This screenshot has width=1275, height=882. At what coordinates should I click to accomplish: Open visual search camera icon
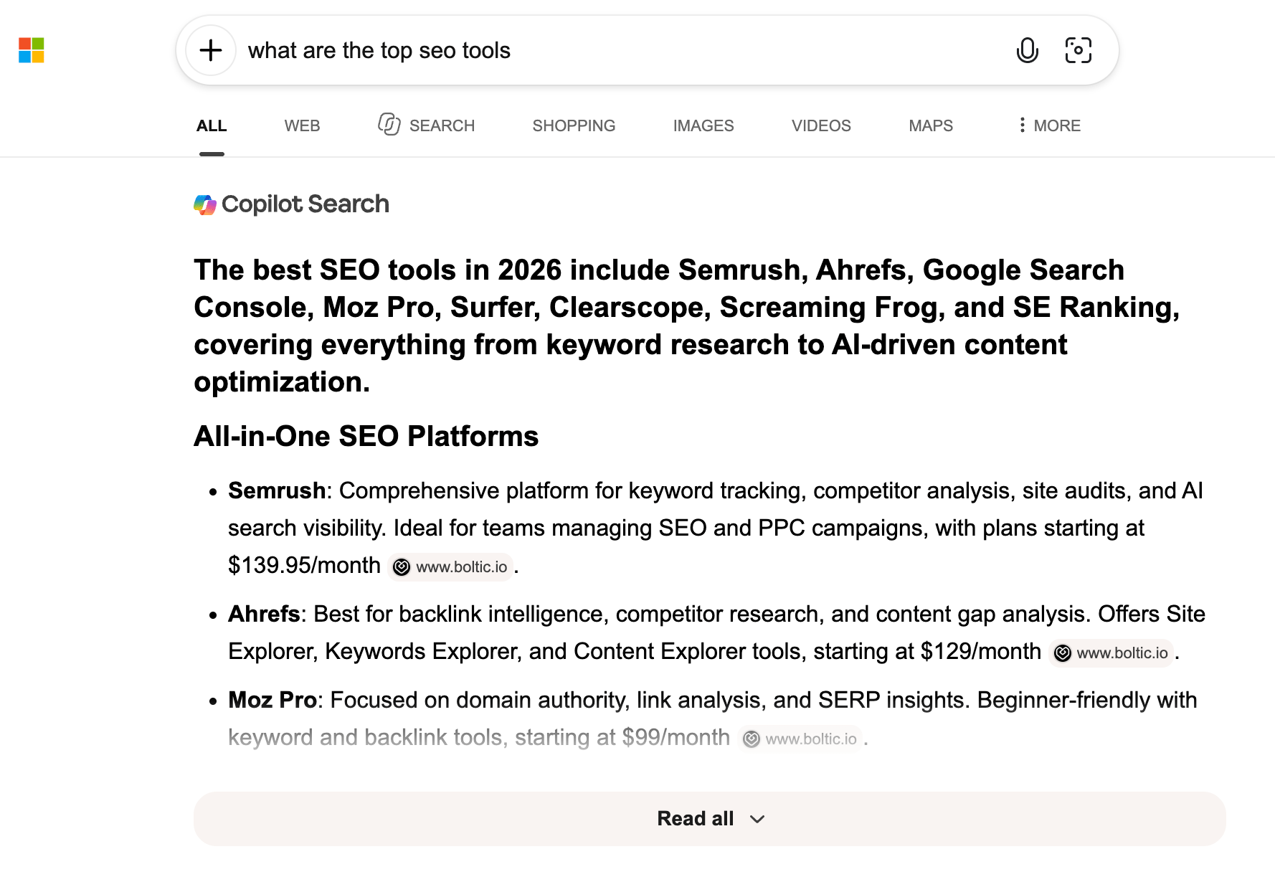point(1078,50)
